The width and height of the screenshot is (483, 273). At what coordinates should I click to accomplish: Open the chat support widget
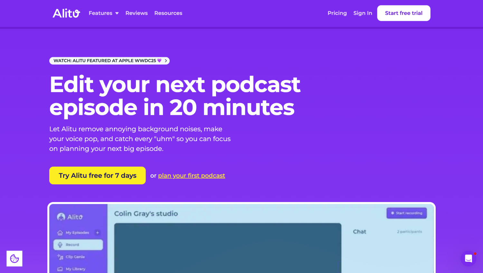pos(469,259)
